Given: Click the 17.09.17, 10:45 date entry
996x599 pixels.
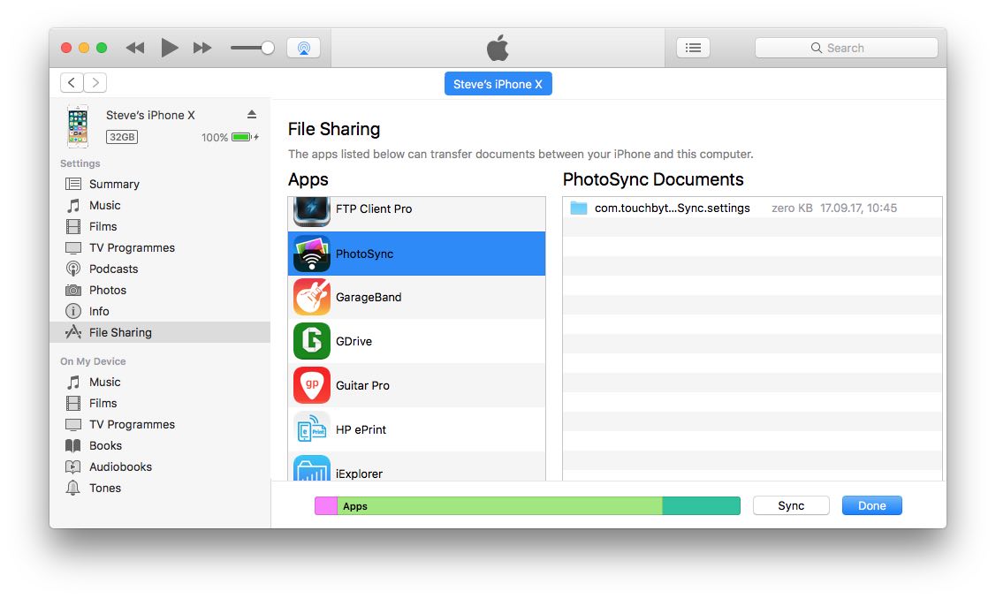Looking at the screenshot, I should click(x=859, y=208).
